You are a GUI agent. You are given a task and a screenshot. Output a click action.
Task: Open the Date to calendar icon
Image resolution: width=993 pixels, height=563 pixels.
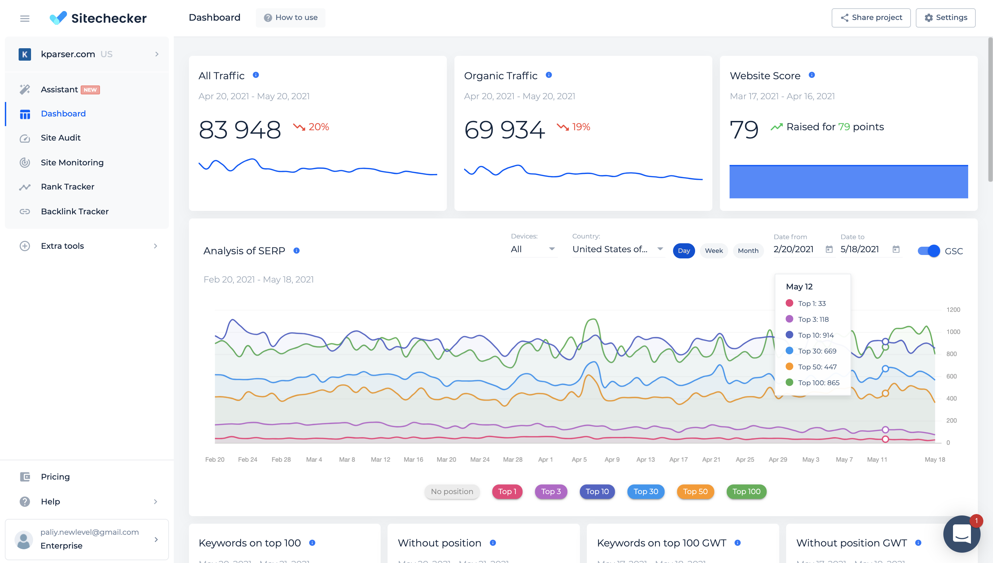coord(896,249)
